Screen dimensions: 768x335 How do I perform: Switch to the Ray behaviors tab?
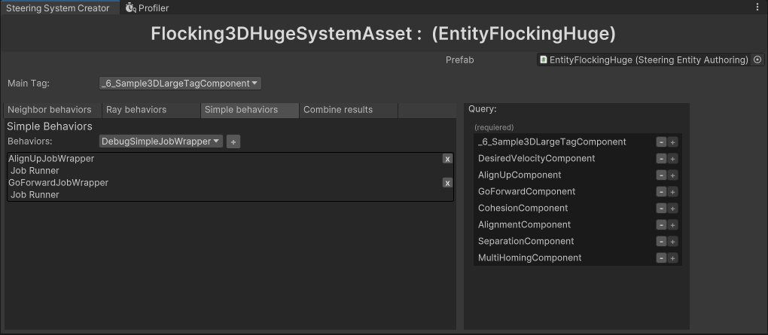pyautogui.click(x=136, y=110)
